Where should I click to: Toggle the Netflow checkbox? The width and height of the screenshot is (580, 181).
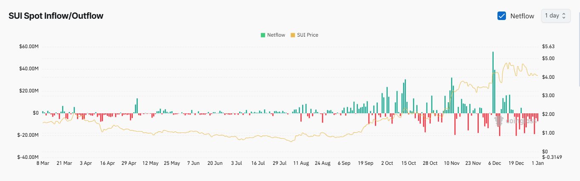(x=502, y=16)
